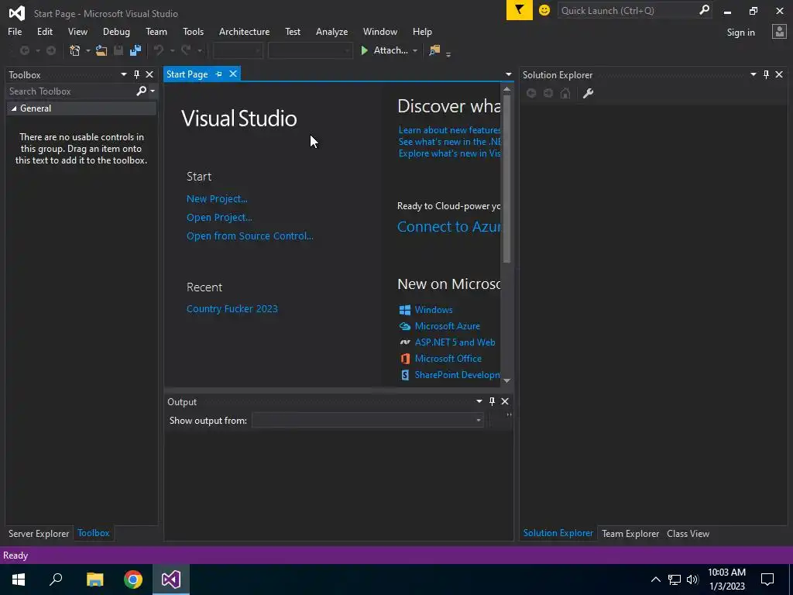Open the Architecture menu
This screenshot has width=793, height=595.
click(x=244, y=31)
